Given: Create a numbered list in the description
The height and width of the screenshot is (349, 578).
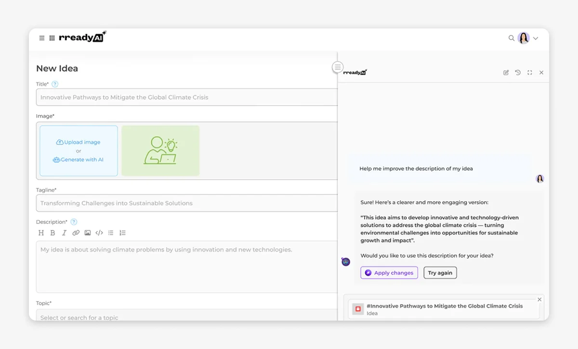Looking at the screenshot, I should (x=122, y=233).
